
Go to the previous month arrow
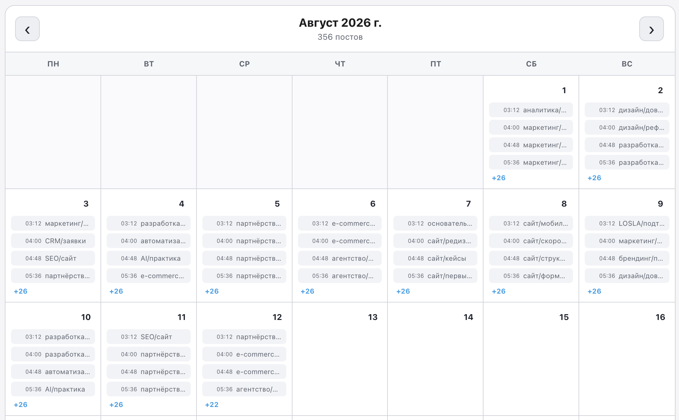coord(27,29)
